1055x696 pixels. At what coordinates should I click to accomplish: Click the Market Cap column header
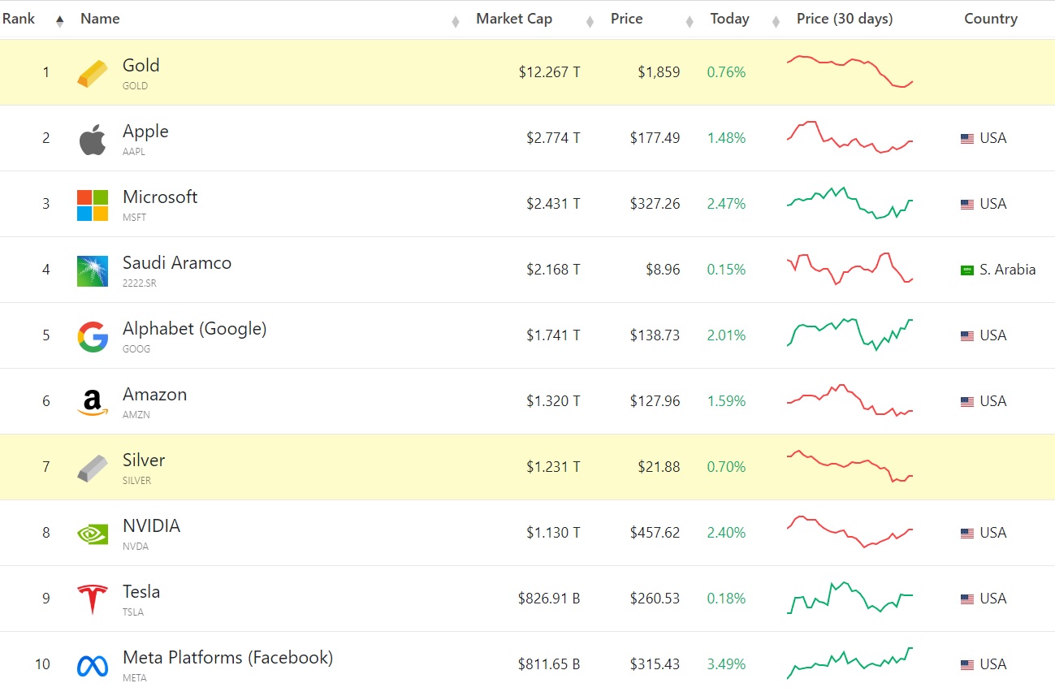point(514,19)
